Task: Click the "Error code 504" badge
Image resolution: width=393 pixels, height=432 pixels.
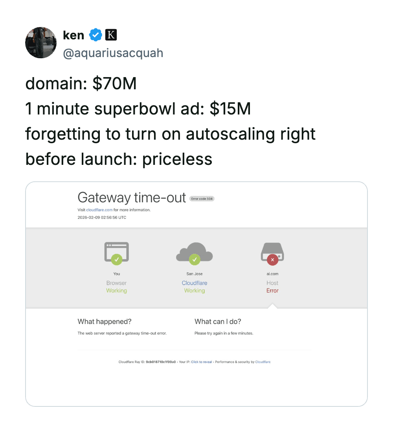Action: 202,199
